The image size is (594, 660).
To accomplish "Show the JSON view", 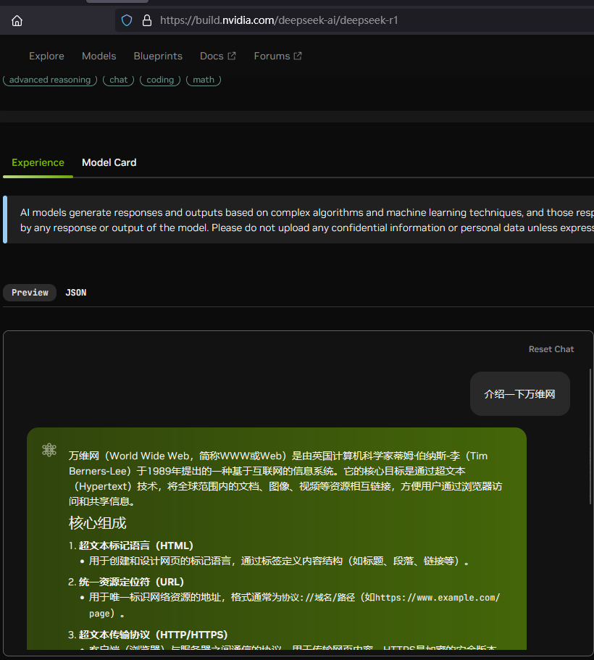I will (x=76, y=293).
